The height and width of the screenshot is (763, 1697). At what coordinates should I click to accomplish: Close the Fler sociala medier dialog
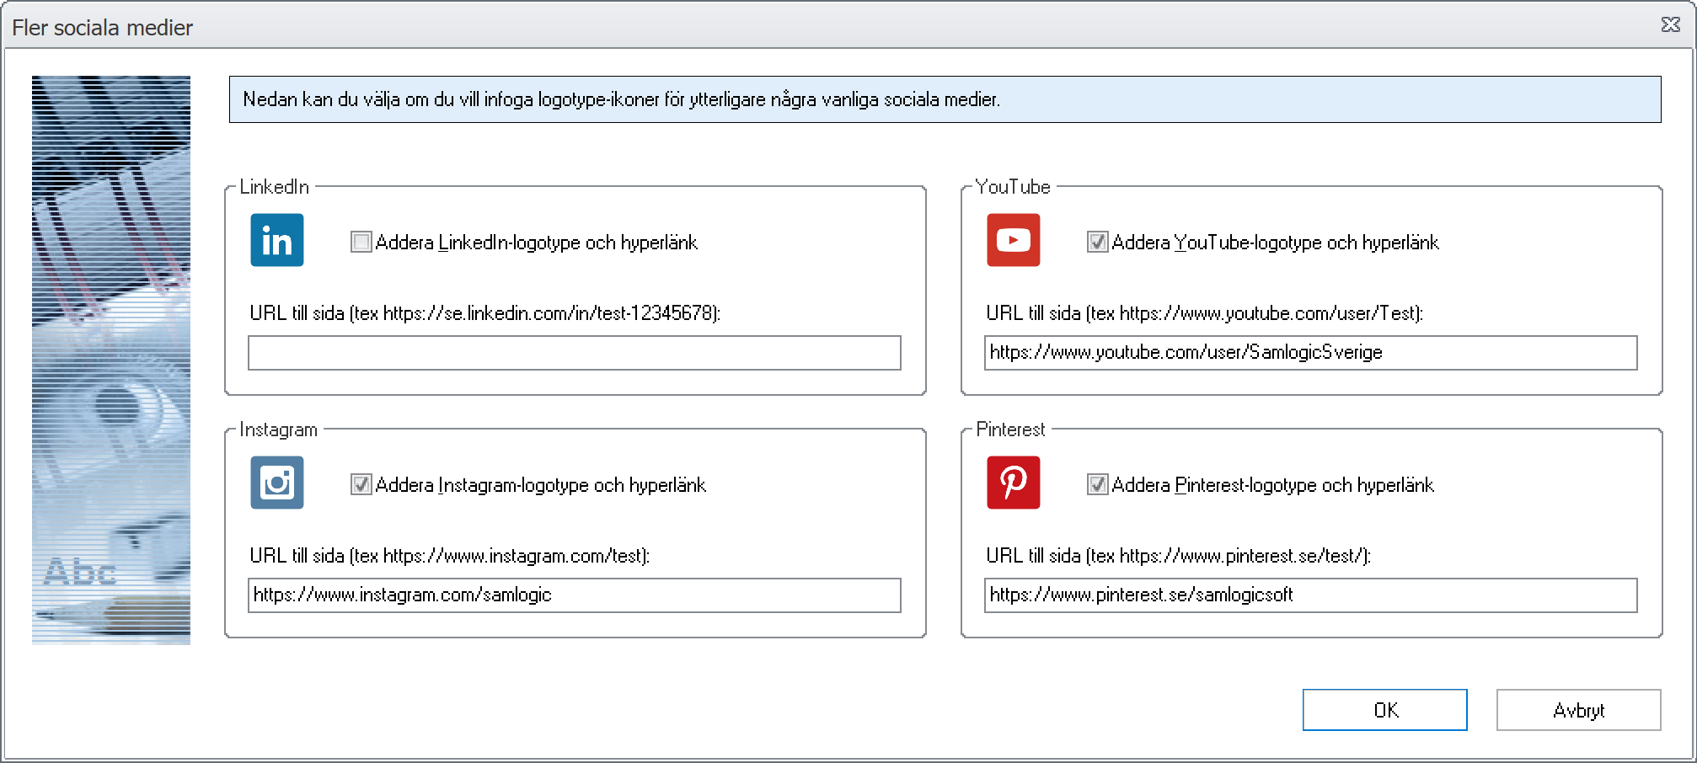[1671, 24]
